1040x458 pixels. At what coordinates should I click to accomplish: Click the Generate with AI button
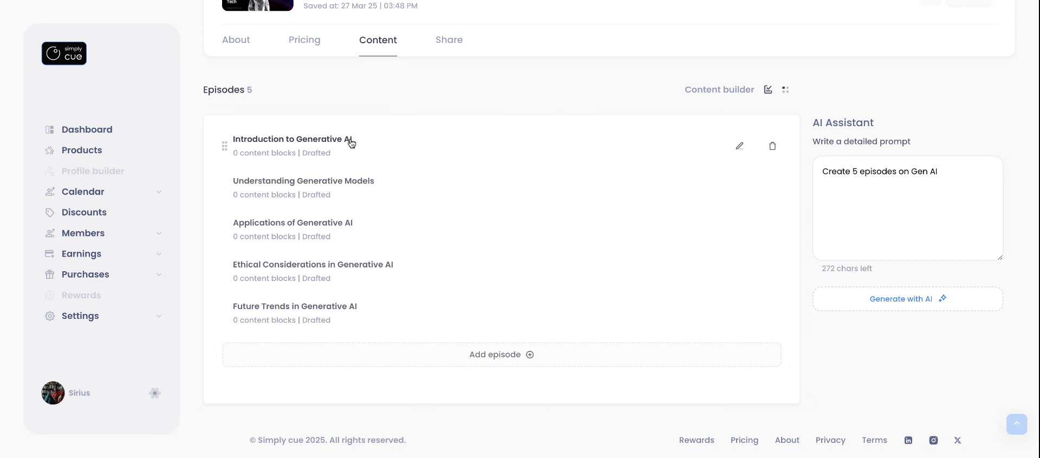click(x=908, y=299)
